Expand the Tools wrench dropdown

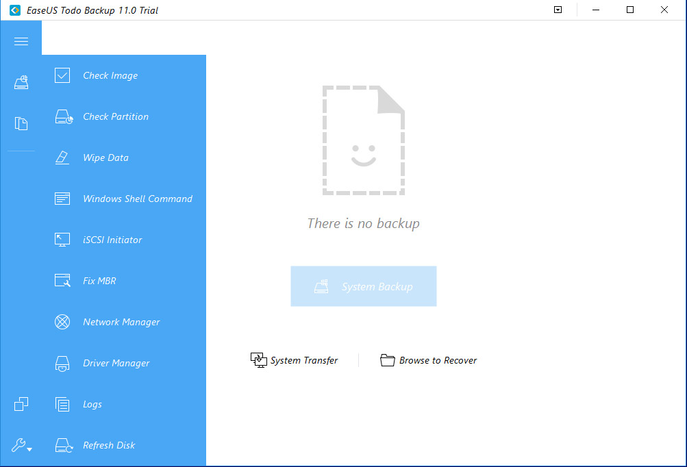click(21, 445)
